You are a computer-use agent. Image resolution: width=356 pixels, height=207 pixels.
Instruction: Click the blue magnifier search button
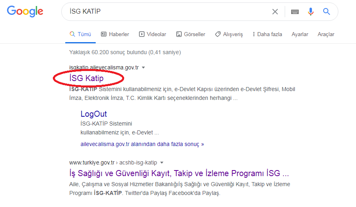(x=326, y=11)
